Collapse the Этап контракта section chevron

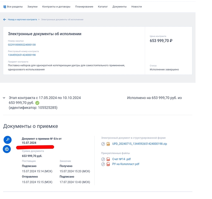[4, 98]
